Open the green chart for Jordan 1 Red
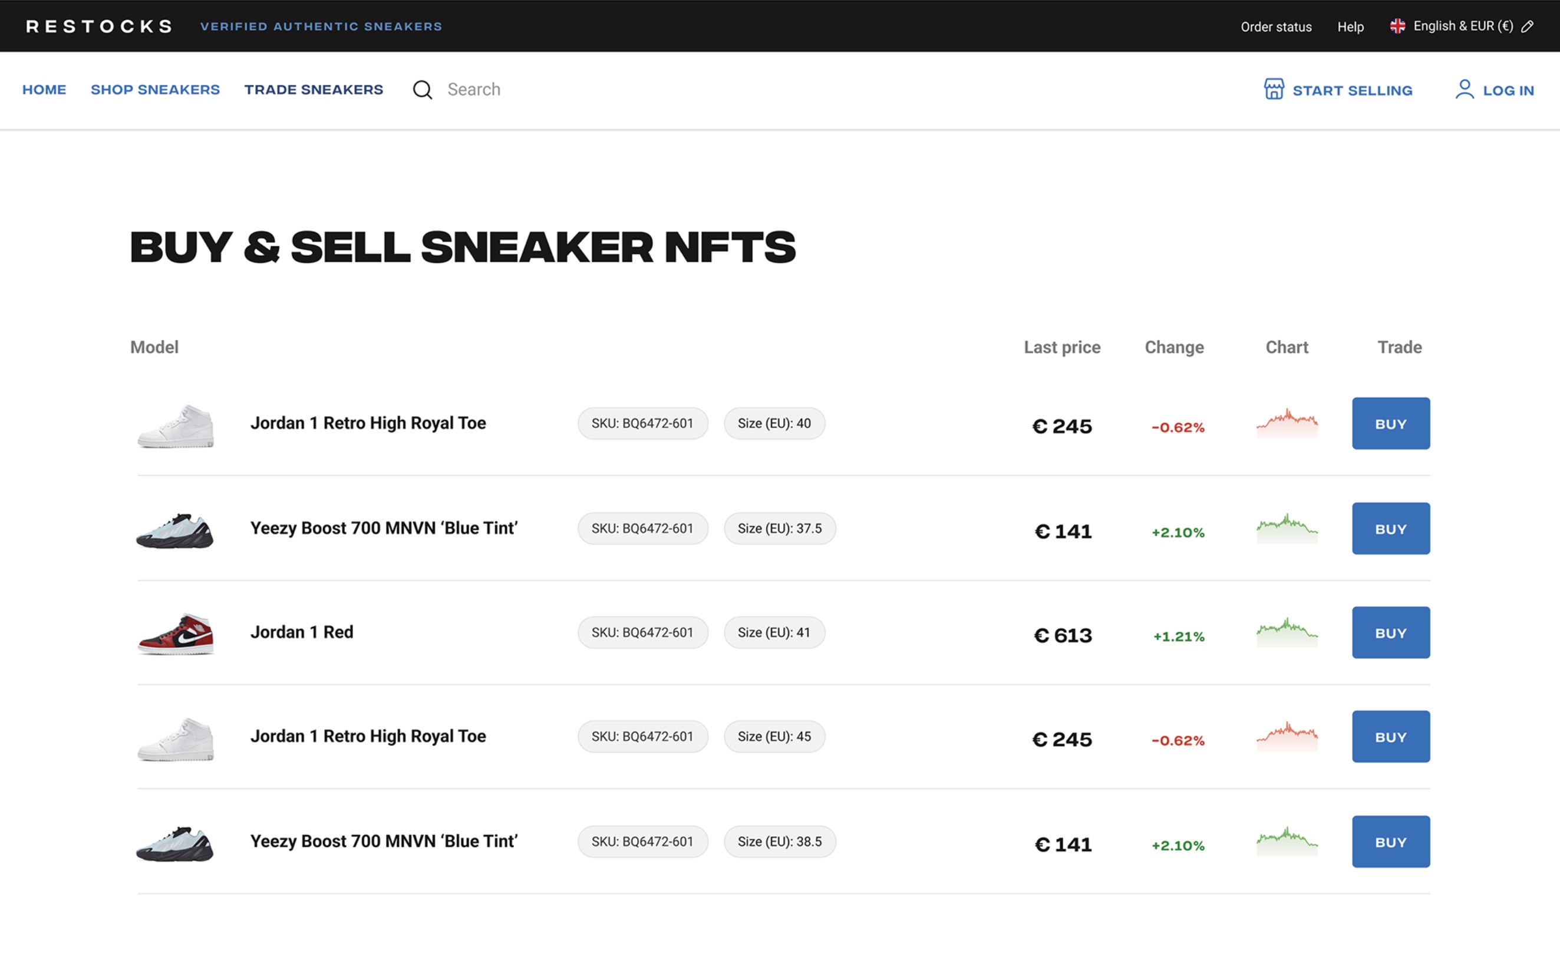The image size is (1560, 960). (x=1287, y=632)
